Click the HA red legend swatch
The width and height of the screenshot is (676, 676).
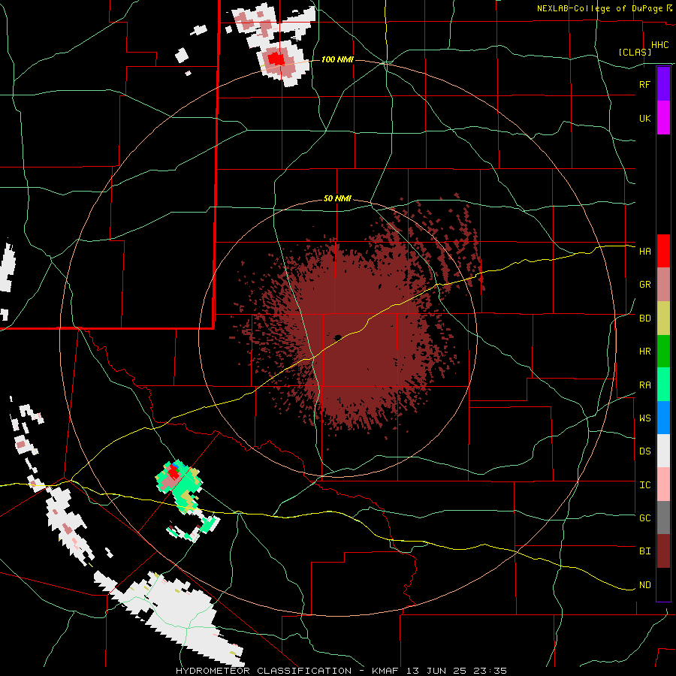(663, 251)
